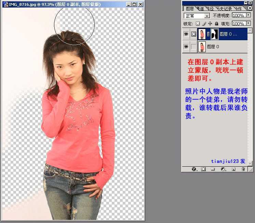This screenshot has height=223, width=255.
Task: Click the Add layer mask icon
Action: (x=203, y=169)
